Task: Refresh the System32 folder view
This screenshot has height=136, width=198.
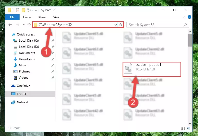Action: 121,25
